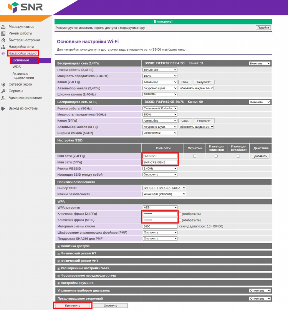Click the Добавить button

(260, 156)
